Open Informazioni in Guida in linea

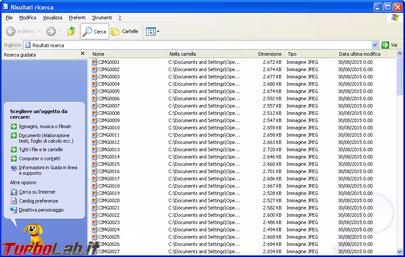[48, 170]
